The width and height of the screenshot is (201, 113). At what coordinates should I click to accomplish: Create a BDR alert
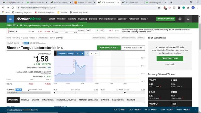click(x=133, y=48)
